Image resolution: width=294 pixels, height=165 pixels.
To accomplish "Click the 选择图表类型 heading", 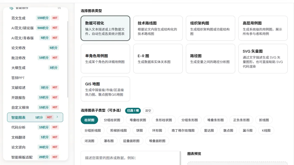I will pos(91,11).
